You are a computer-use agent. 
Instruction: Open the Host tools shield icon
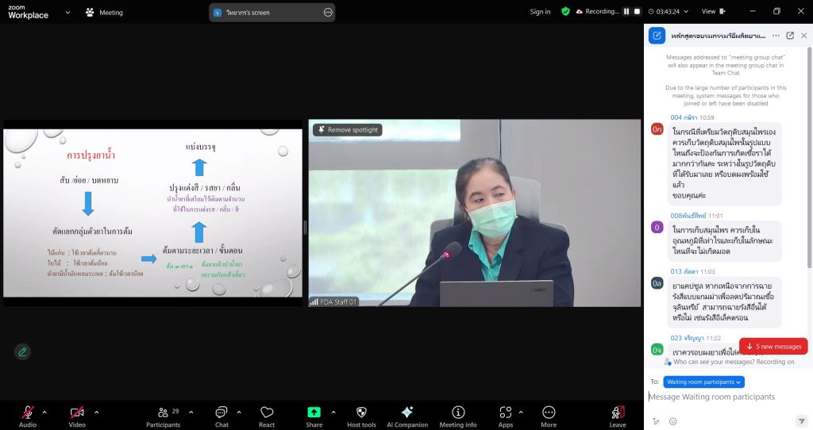[x=361, y=413]
